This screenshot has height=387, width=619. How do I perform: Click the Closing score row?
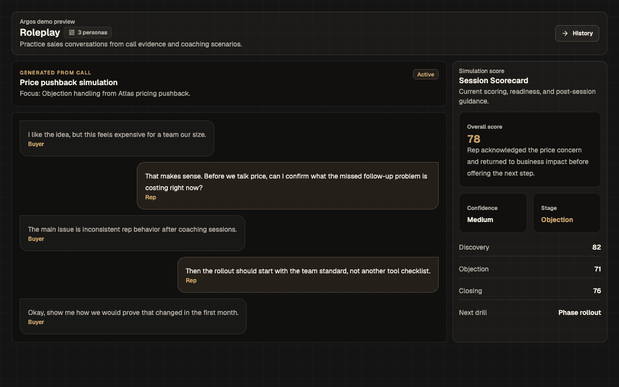530,291
